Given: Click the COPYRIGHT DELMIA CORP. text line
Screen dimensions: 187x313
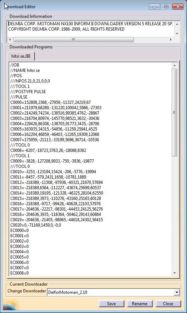Looking at the screenshot, I should pyautogui.click(x=66, y=29).
